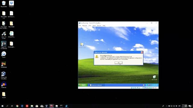This screenshot has width=193, height=108.
Task: Click the blue app icon on the taskbar
Action: [66, 106]
